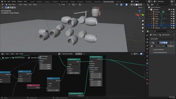
Task: Adjust the B value field in Equal node
Action: point(53,90)
